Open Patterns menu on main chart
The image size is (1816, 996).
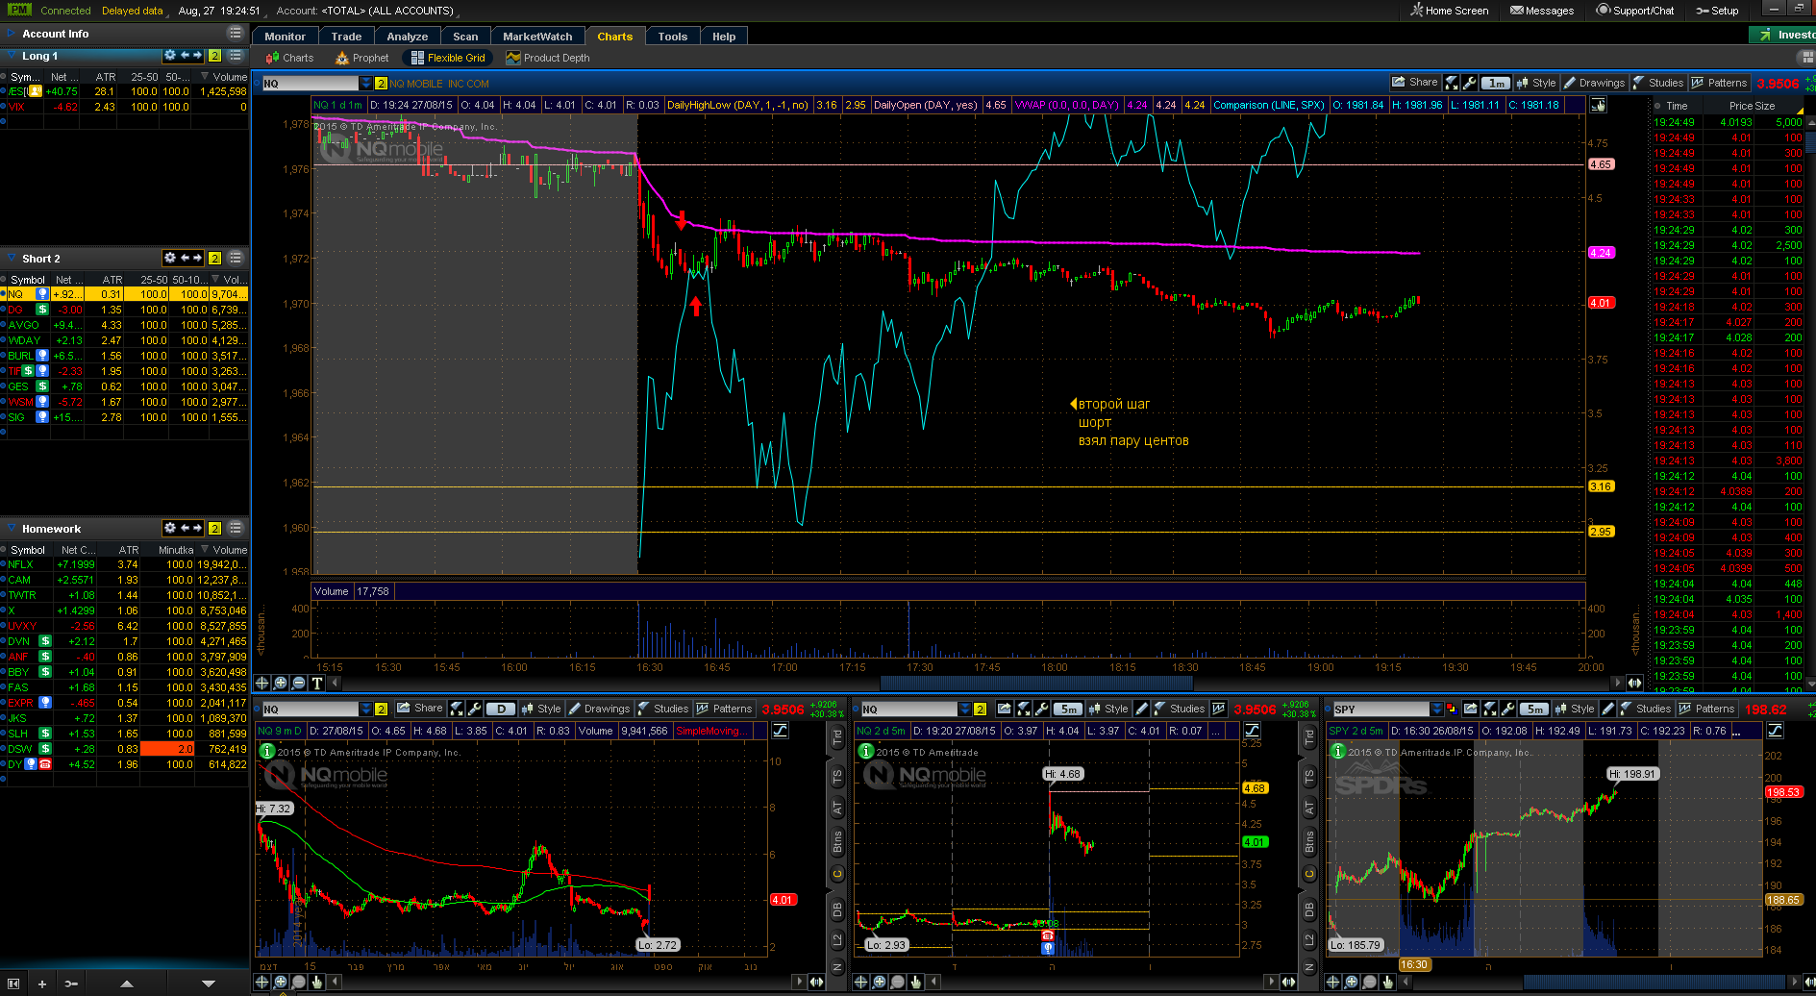pos(1719,83)
